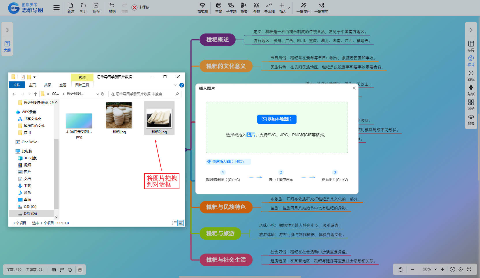Open the 插入 insert dropdown arrow

pyautogui.click(x=289, y=8)
